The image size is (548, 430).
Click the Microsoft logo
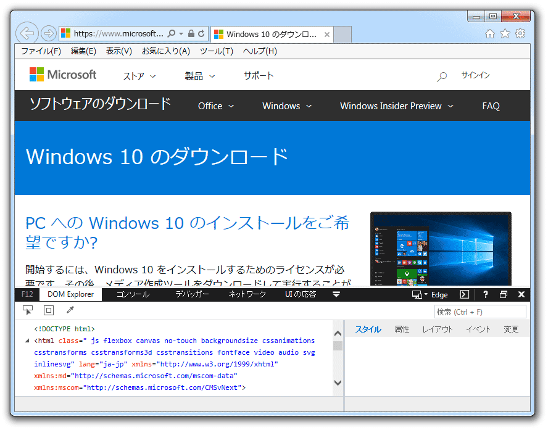pyautogui.click(x=63, y=75)
